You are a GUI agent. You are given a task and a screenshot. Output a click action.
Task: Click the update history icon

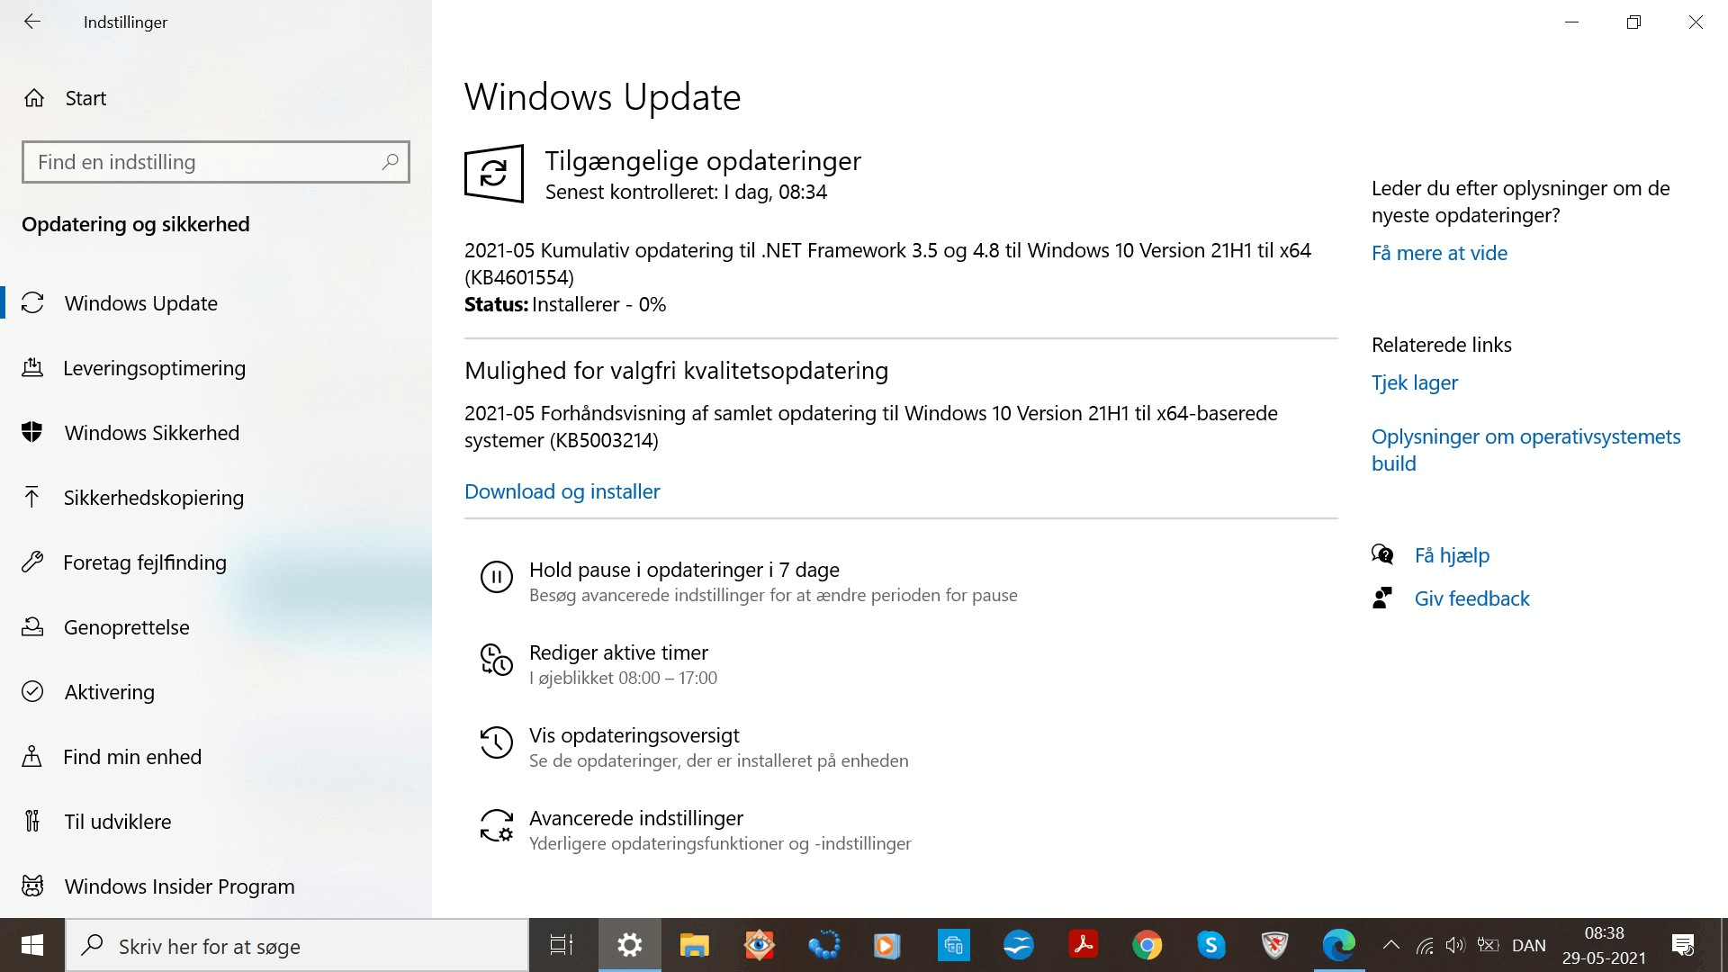(x=496, y=742)
